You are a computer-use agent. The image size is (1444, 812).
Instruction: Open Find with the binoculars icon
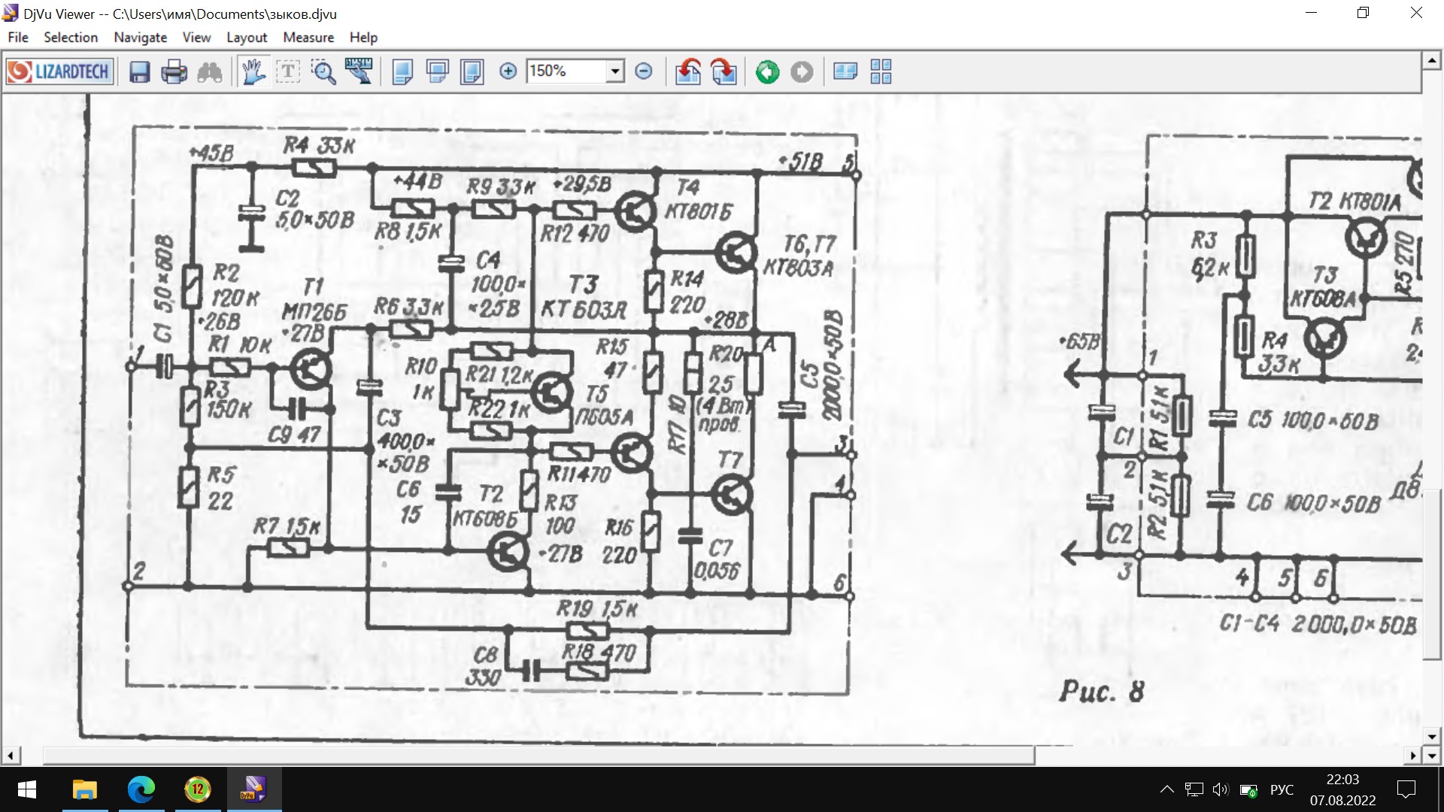coord(210,72)
